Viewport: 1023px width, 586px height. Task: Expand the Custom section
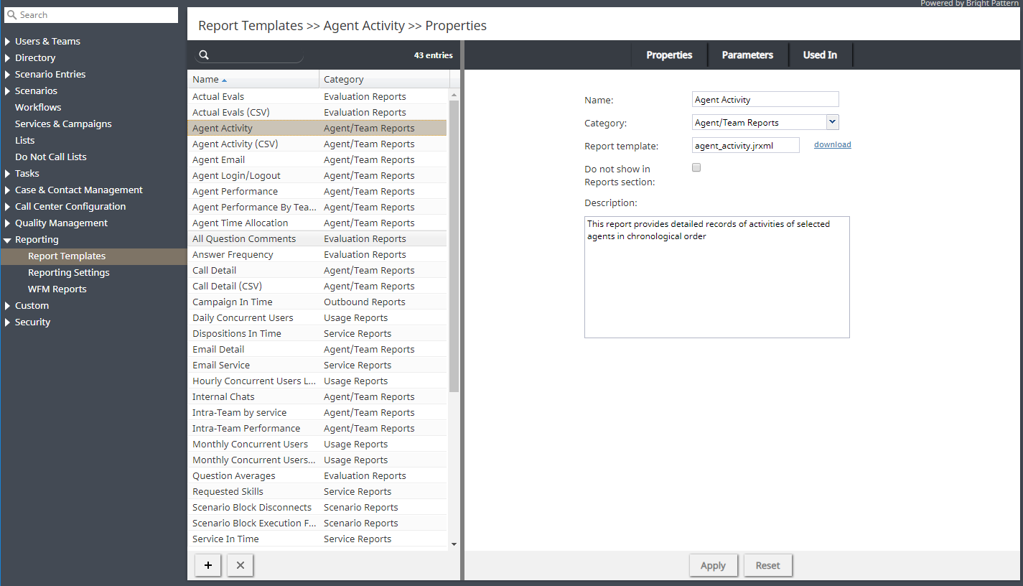(x=8, y=306)
